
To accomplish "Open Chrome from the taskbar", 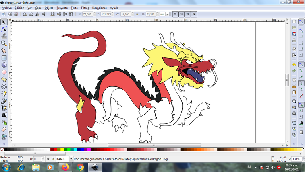I will click(x=80, y=167).
